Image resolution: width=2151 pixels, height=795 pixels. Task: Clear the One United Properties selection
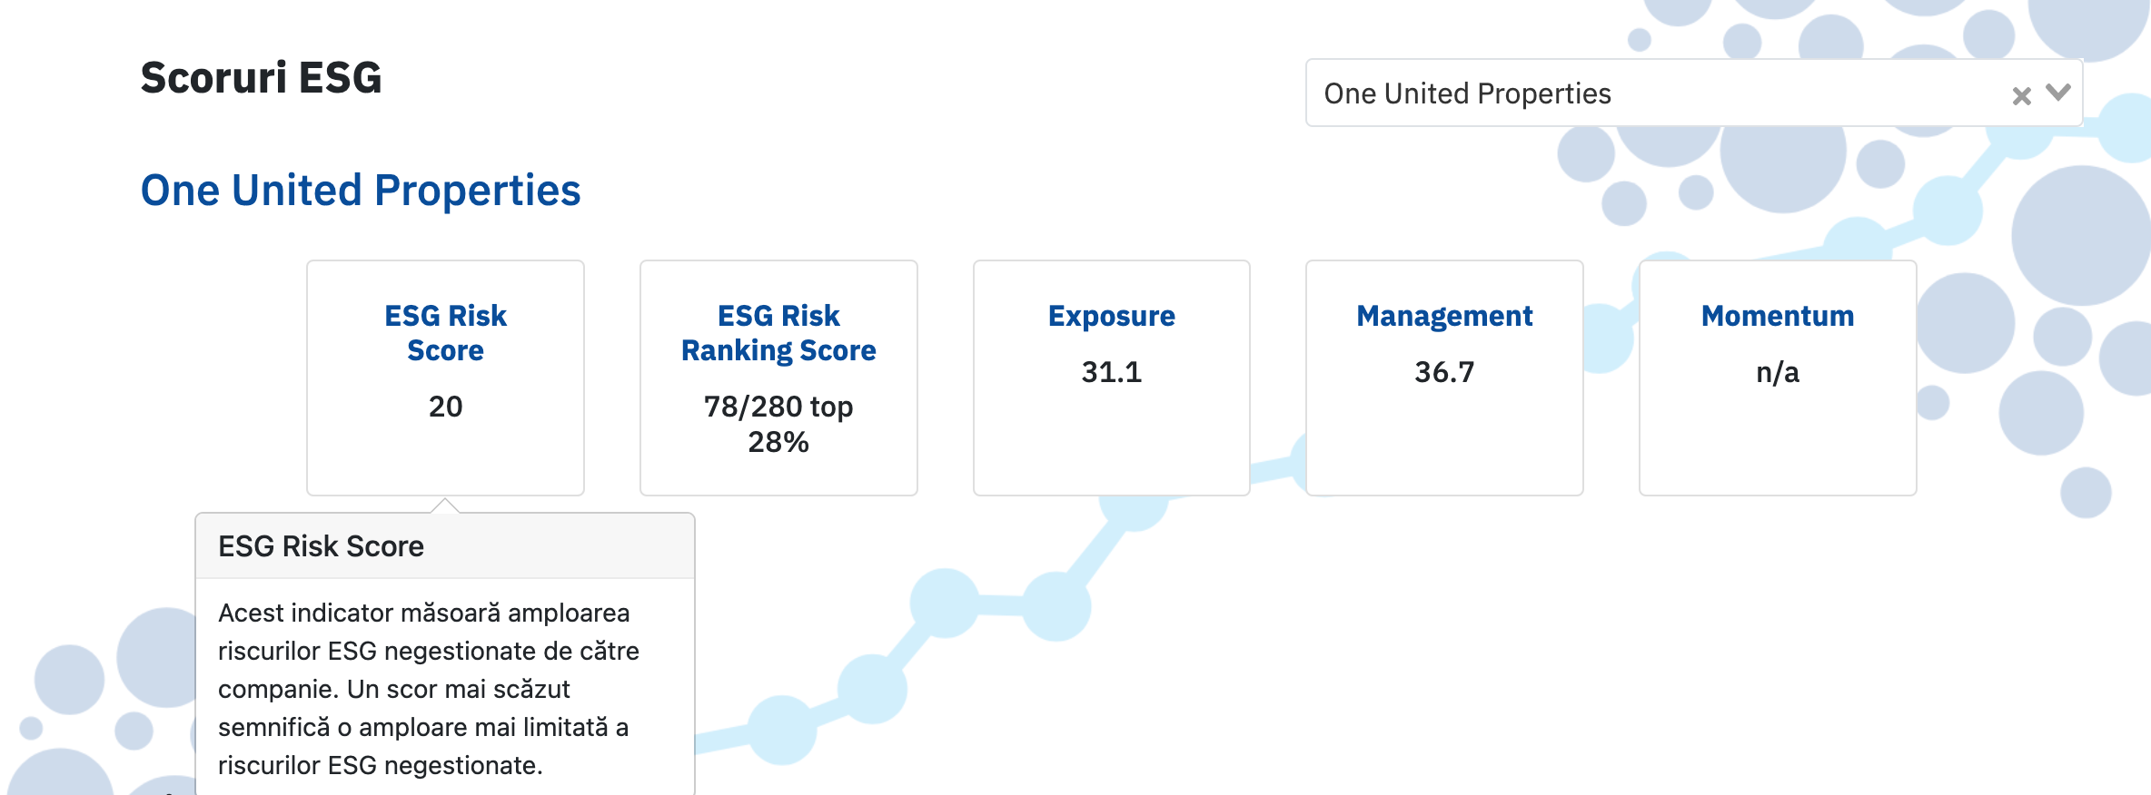coord(2021,95)
